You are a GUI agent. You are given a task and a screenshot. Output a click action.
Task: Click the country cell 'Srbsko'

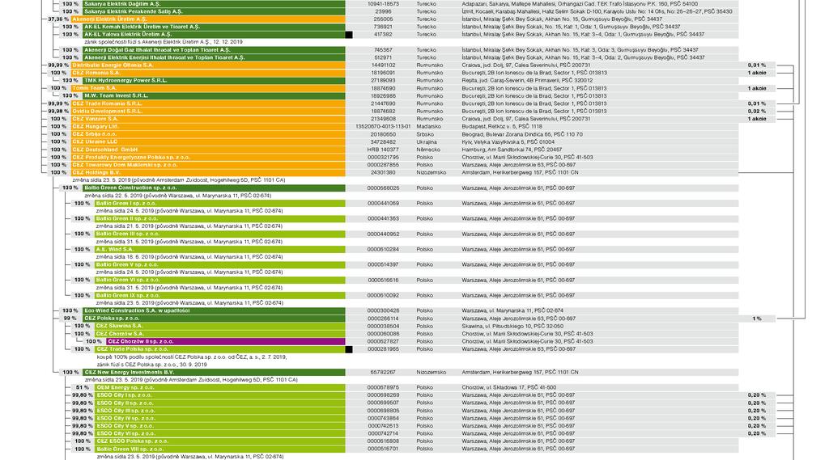coord(425,134)
